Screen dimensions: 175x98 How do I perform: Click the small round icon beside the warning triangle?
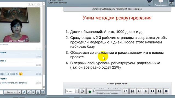(33, 4)
